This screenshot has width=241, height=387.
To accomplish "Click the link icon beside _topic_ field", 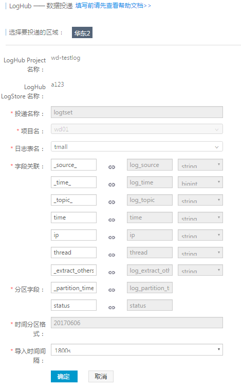I will pyautogui.click(x=112, y=202).
